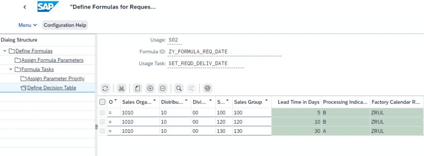Click the print icon in table toolbar

pyautogui.click(x=207, y=88)
